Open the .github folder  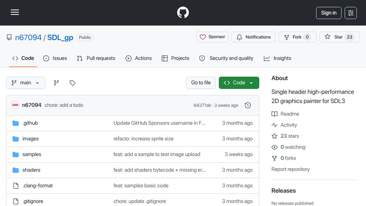30,123
